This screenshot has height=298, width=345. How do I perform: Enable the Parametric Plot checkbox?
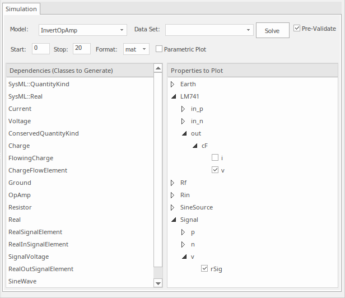(x=159, y=49)
